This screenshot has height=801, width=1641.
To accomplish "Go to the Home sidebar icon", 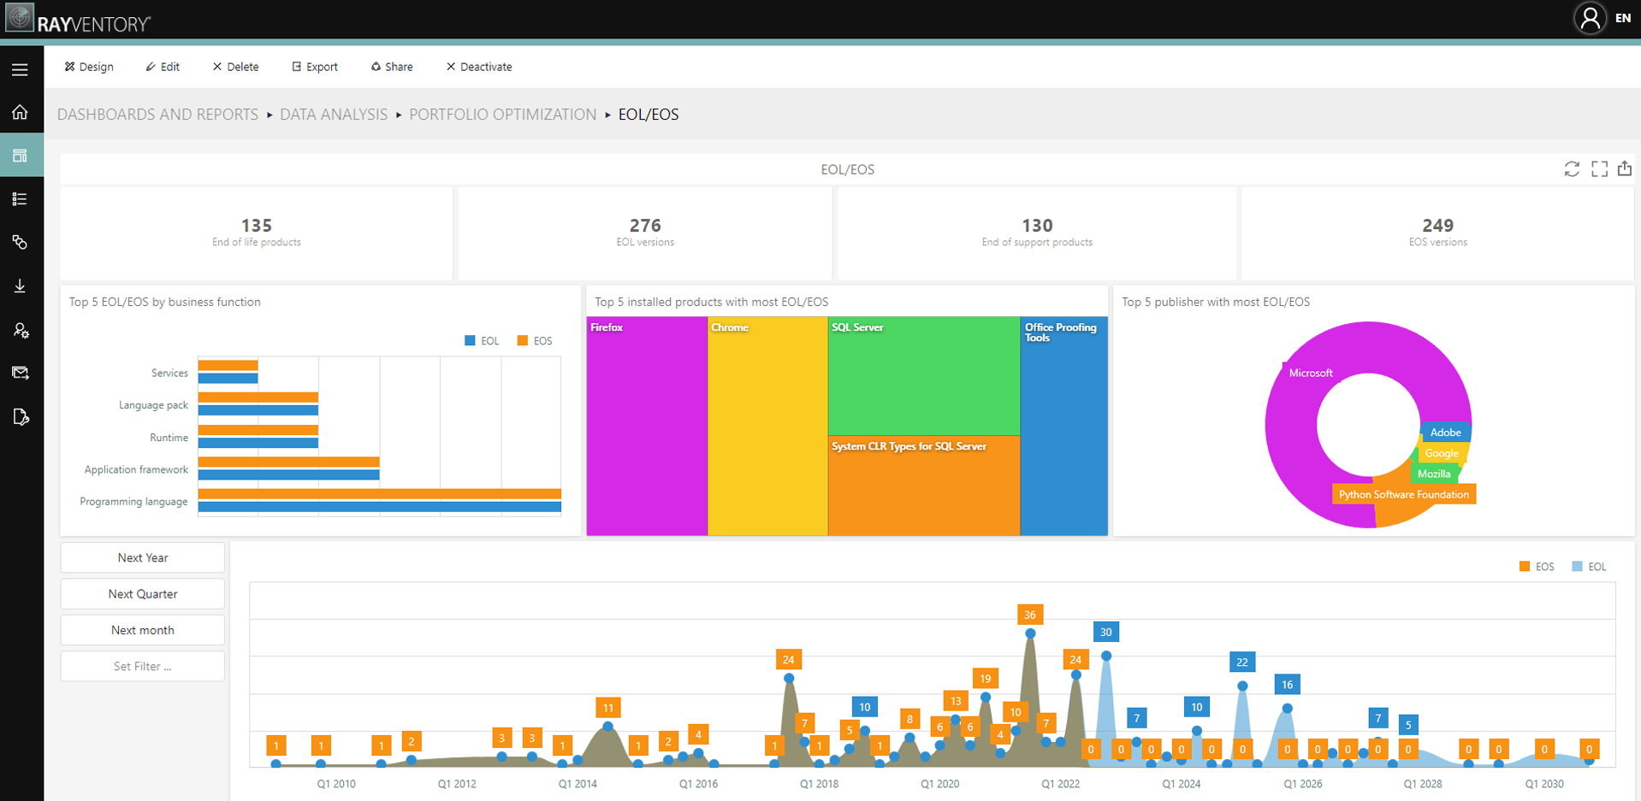I will (x=20, y=112).
